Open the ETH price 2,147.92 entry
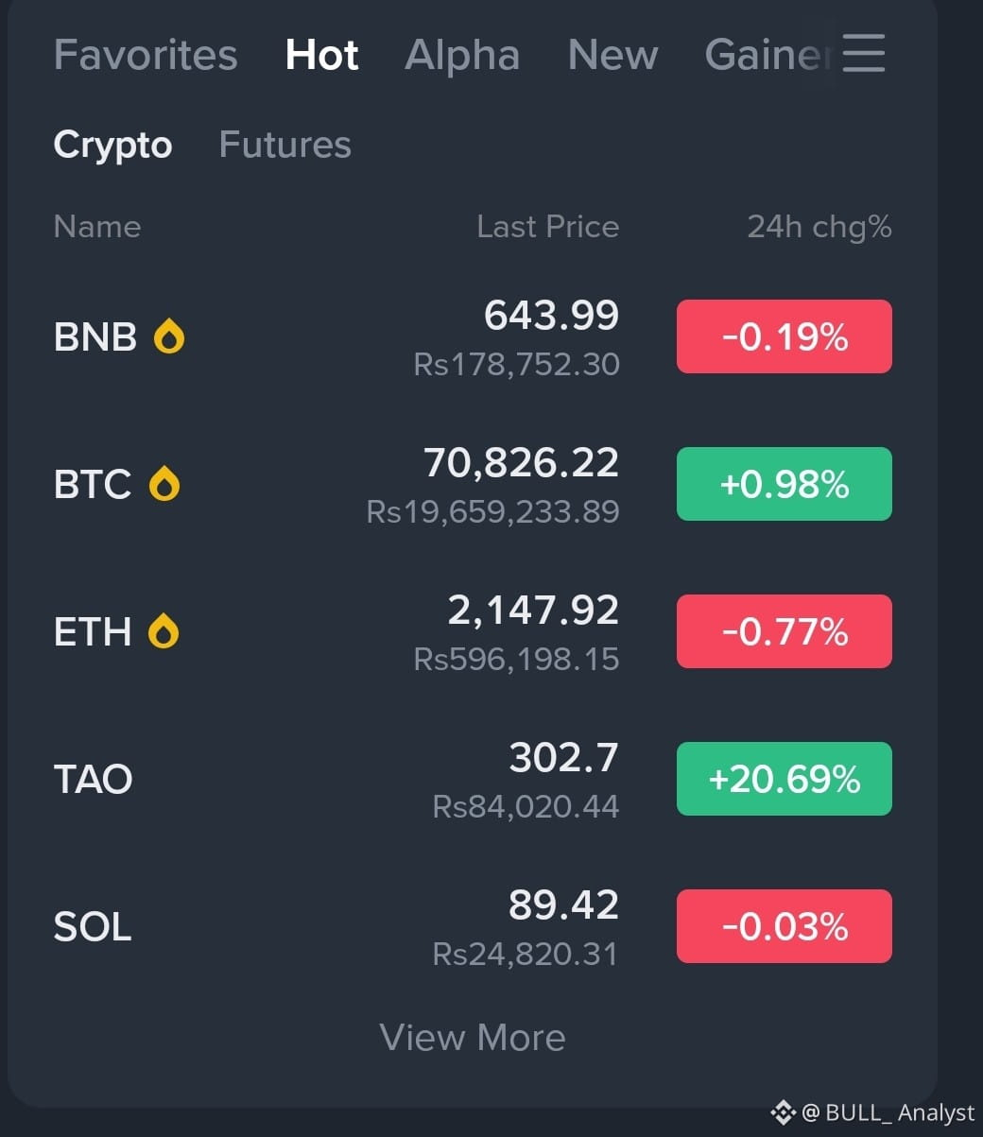This screenshot has height=1137, width=983. click(x=533, y=611)
